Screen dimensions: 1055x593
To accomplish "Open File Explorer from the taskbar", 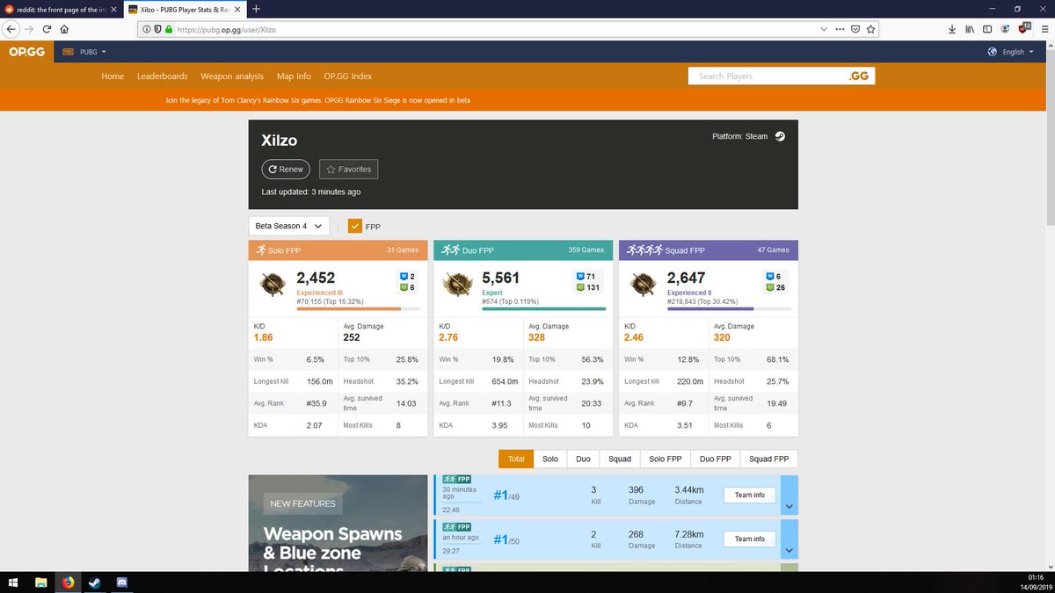I will click(41, 582).
